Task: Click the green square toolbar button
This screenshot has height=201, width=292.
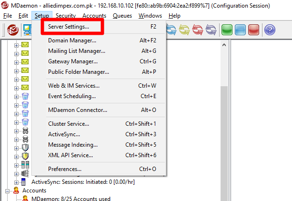Action: pos(228,30)
